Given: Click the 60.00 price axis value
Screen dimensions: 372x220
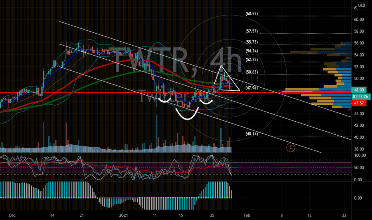Looking at the screenshot, I should 359,20.
